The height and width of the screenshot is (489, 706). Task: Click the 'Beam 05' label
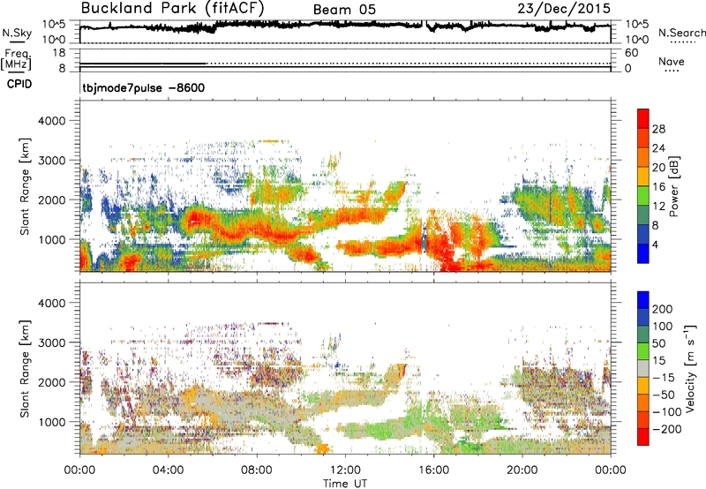pos(344,10)
